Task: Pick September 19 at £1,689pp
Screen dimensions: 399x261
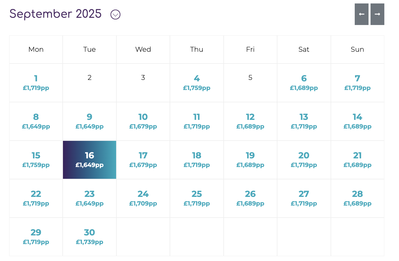Action: click(x=250, y=160)
